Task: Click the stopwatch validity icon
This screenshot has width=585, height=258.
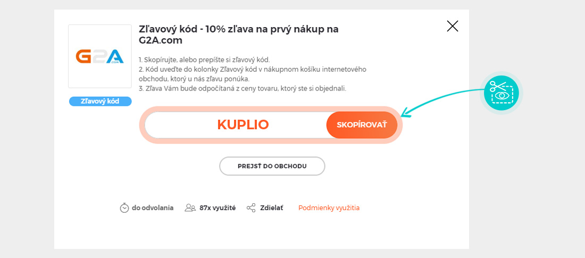Action: pyautogui.click(x=124, y=208)
